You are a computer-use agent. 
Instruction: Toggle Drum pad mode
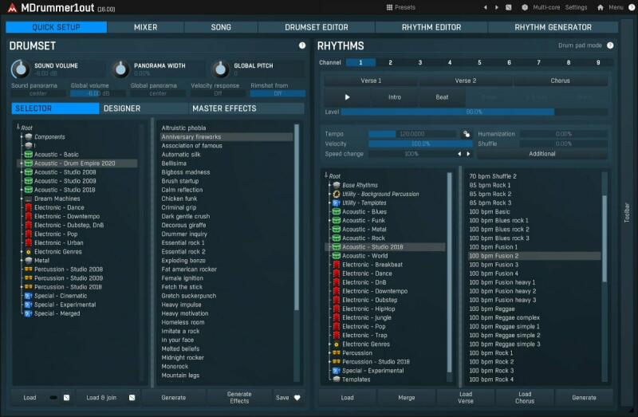[580, 45]
